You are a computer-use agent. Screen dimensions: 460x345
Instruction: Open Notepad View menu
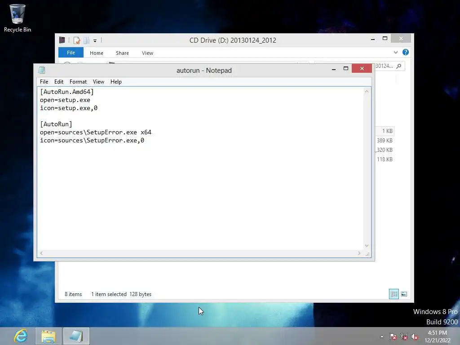98,82
